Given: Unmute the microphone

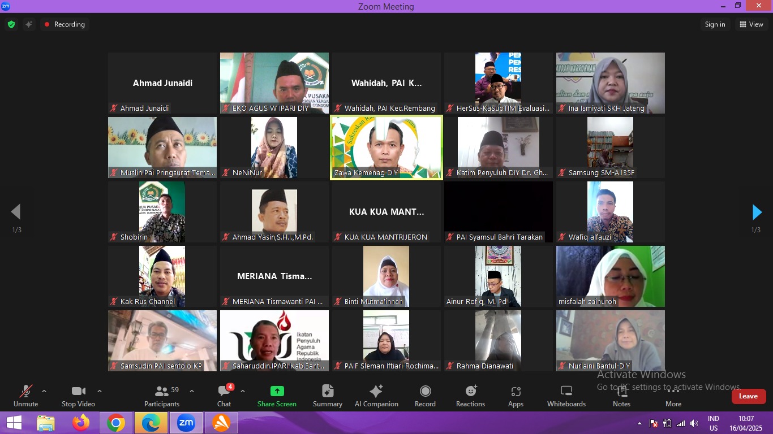Looking at the screenshot, I should pos(25,396).
